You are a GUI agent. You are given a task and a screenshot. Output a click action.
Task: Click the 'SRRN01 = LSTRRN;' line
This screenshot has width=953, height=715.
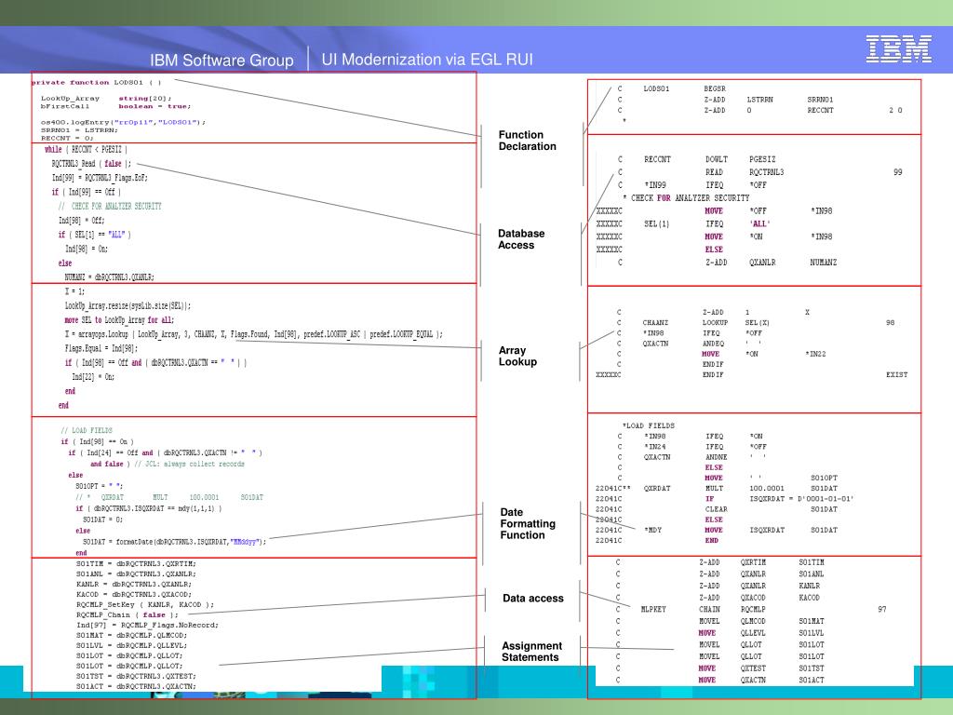click(x=79, y=129)
